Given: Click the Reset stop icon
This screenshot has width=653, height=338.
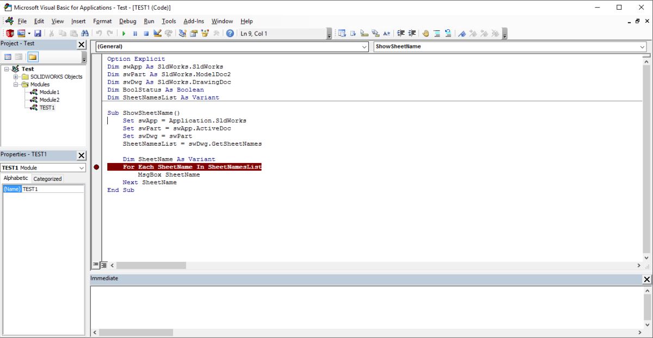Looking at the screenshot, I should [x=146, y=34].
